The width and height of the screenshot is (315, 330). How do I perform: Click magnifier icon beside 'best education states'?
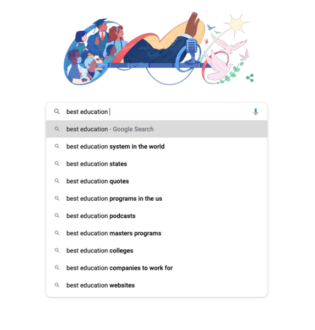[x=57, y=163]
